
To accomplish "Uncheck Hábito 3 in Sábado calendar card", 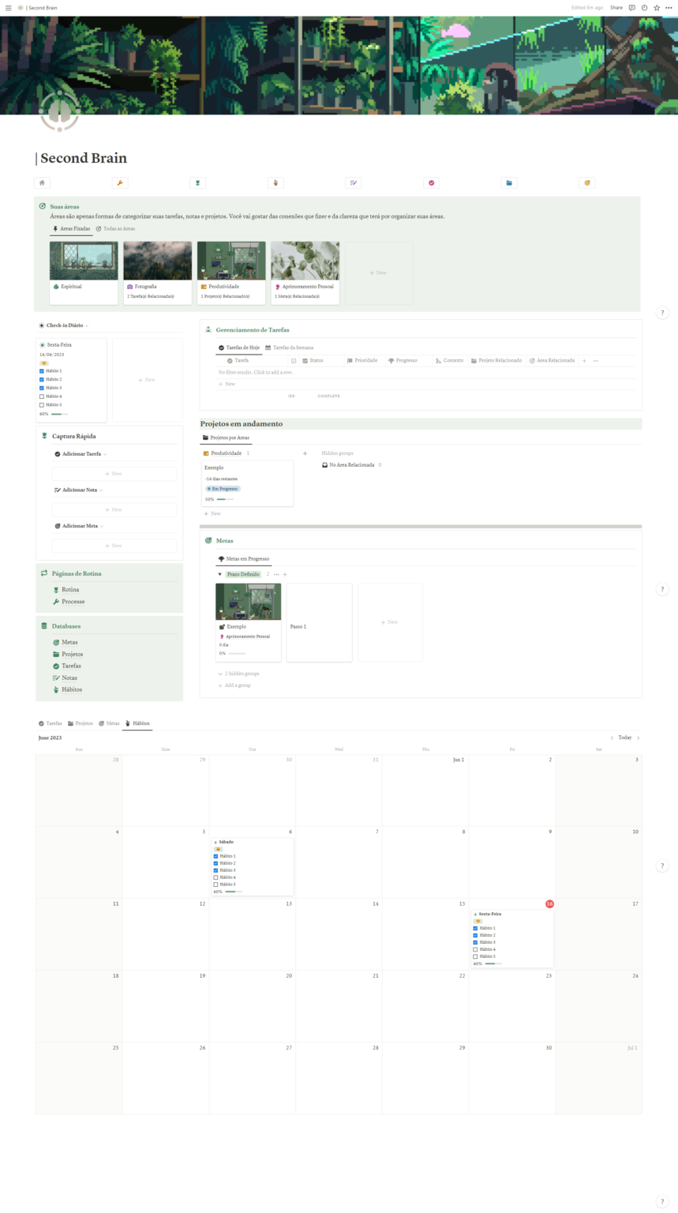I will [216, 870].
